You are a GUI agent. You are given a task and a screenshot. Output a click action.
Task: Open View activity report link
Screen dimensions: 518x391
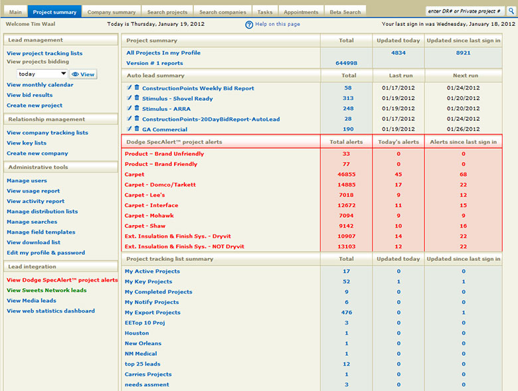pos(36,201)
